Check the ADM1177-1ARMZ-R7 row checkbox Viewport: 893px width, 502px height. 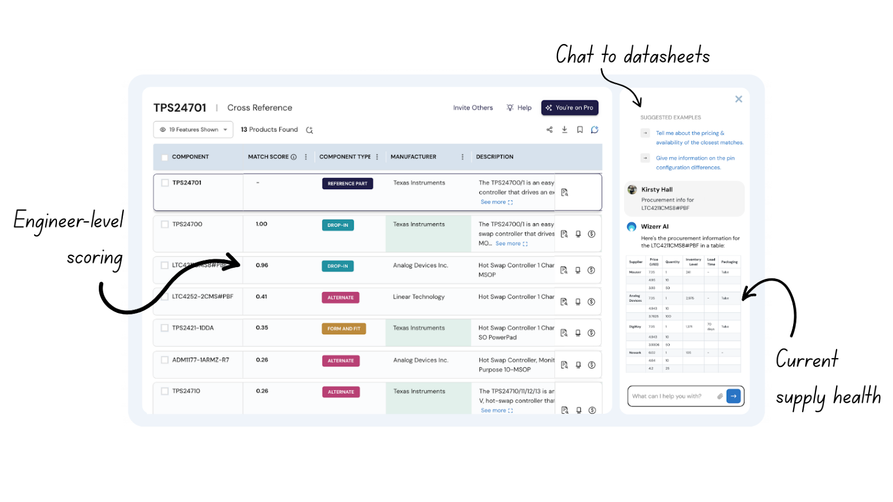pos(165,360)
